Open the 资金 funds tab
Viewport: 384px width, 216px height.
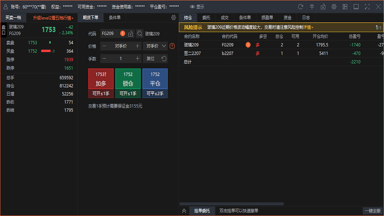(x=288, y=18)
